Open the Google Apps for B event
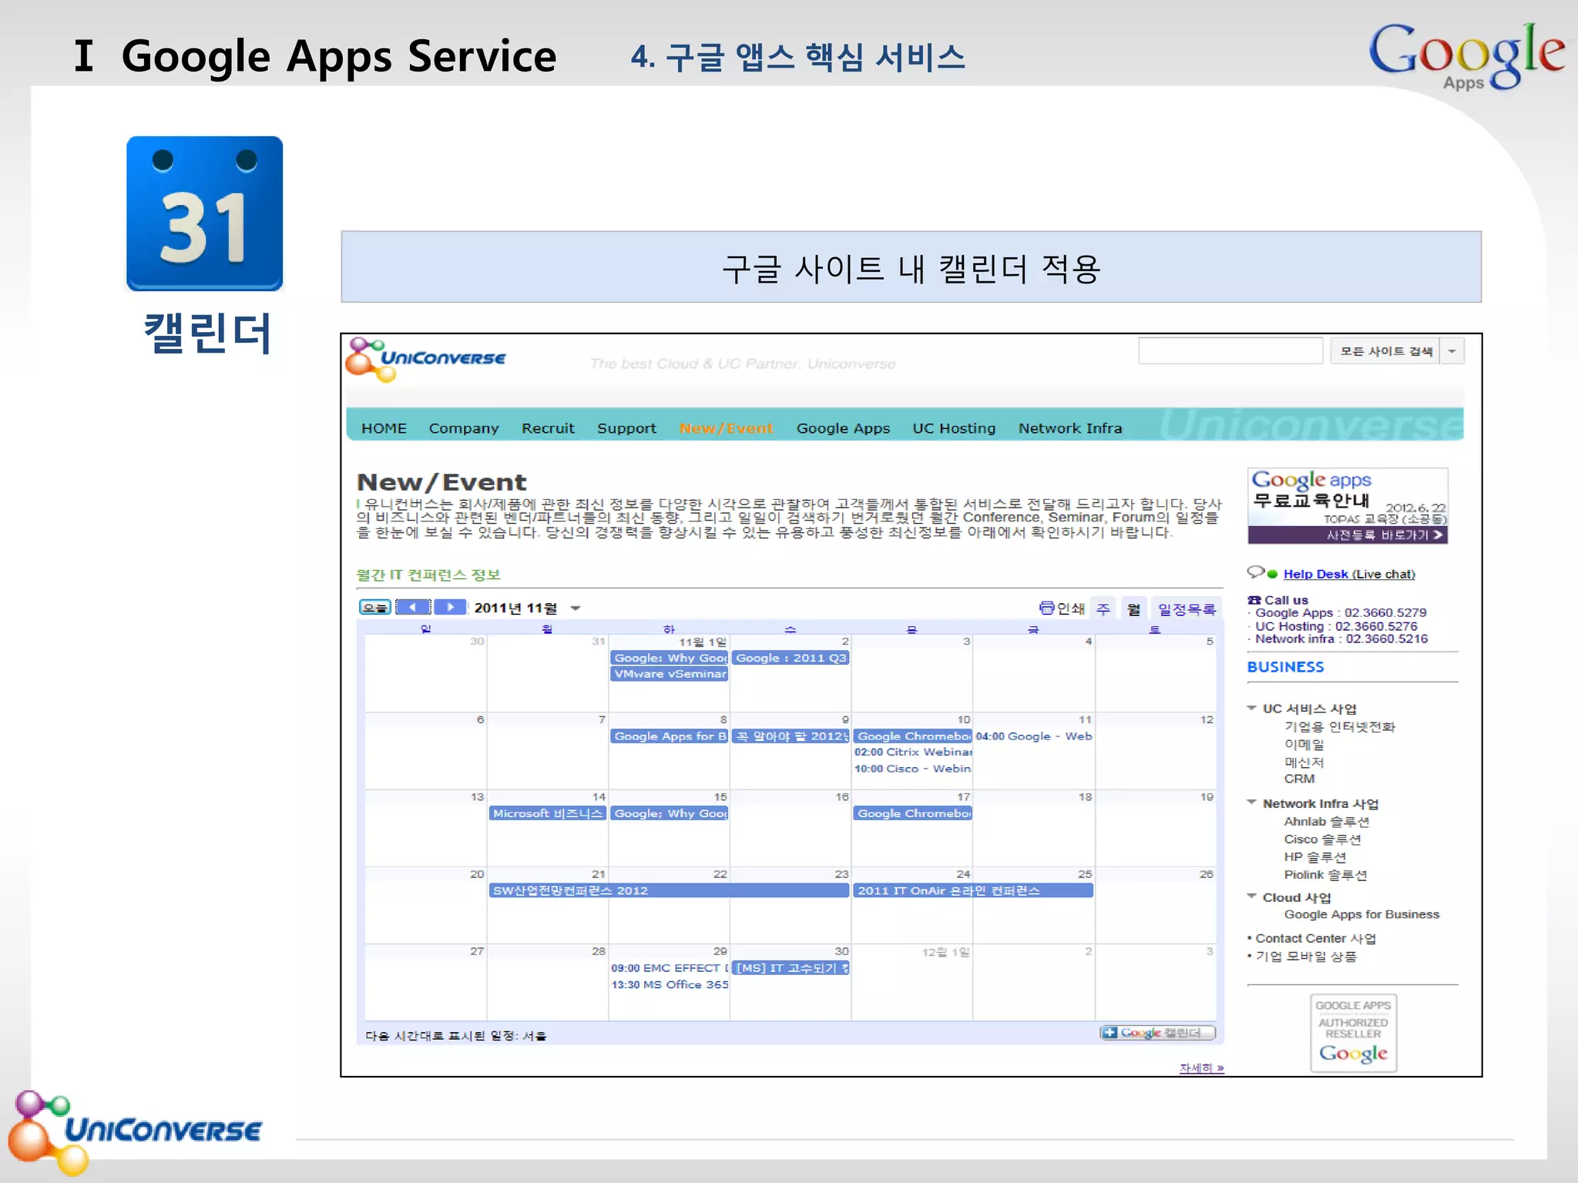Image resolution: width=1578 pixels, height=1183 pixels. click(670, 736)
